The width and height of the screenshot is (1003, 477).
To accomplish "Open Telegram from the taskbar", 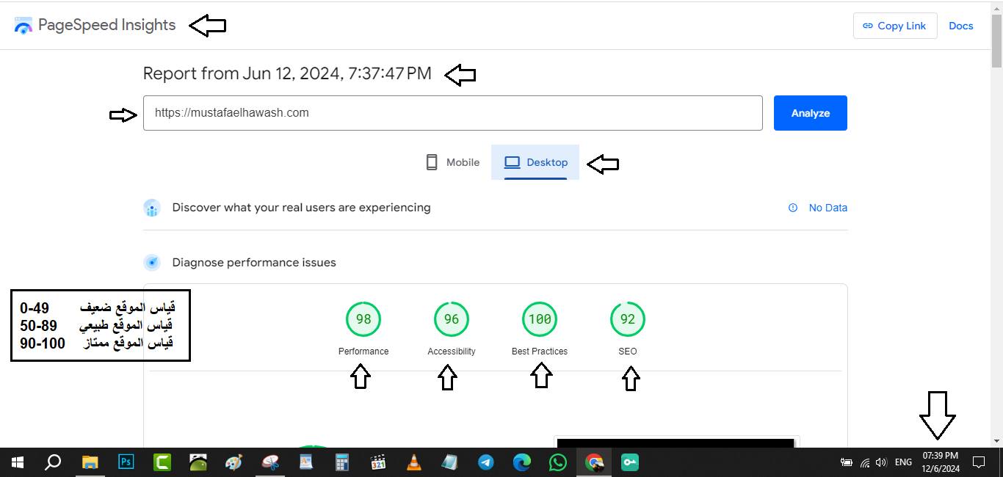I will click(x=486, y=462).
